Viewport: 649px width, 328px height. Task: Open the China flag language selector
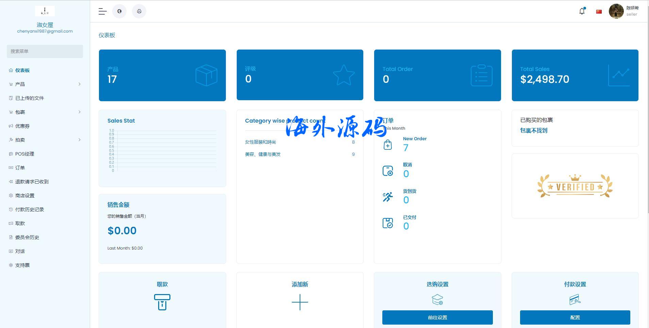click(599, 12)
